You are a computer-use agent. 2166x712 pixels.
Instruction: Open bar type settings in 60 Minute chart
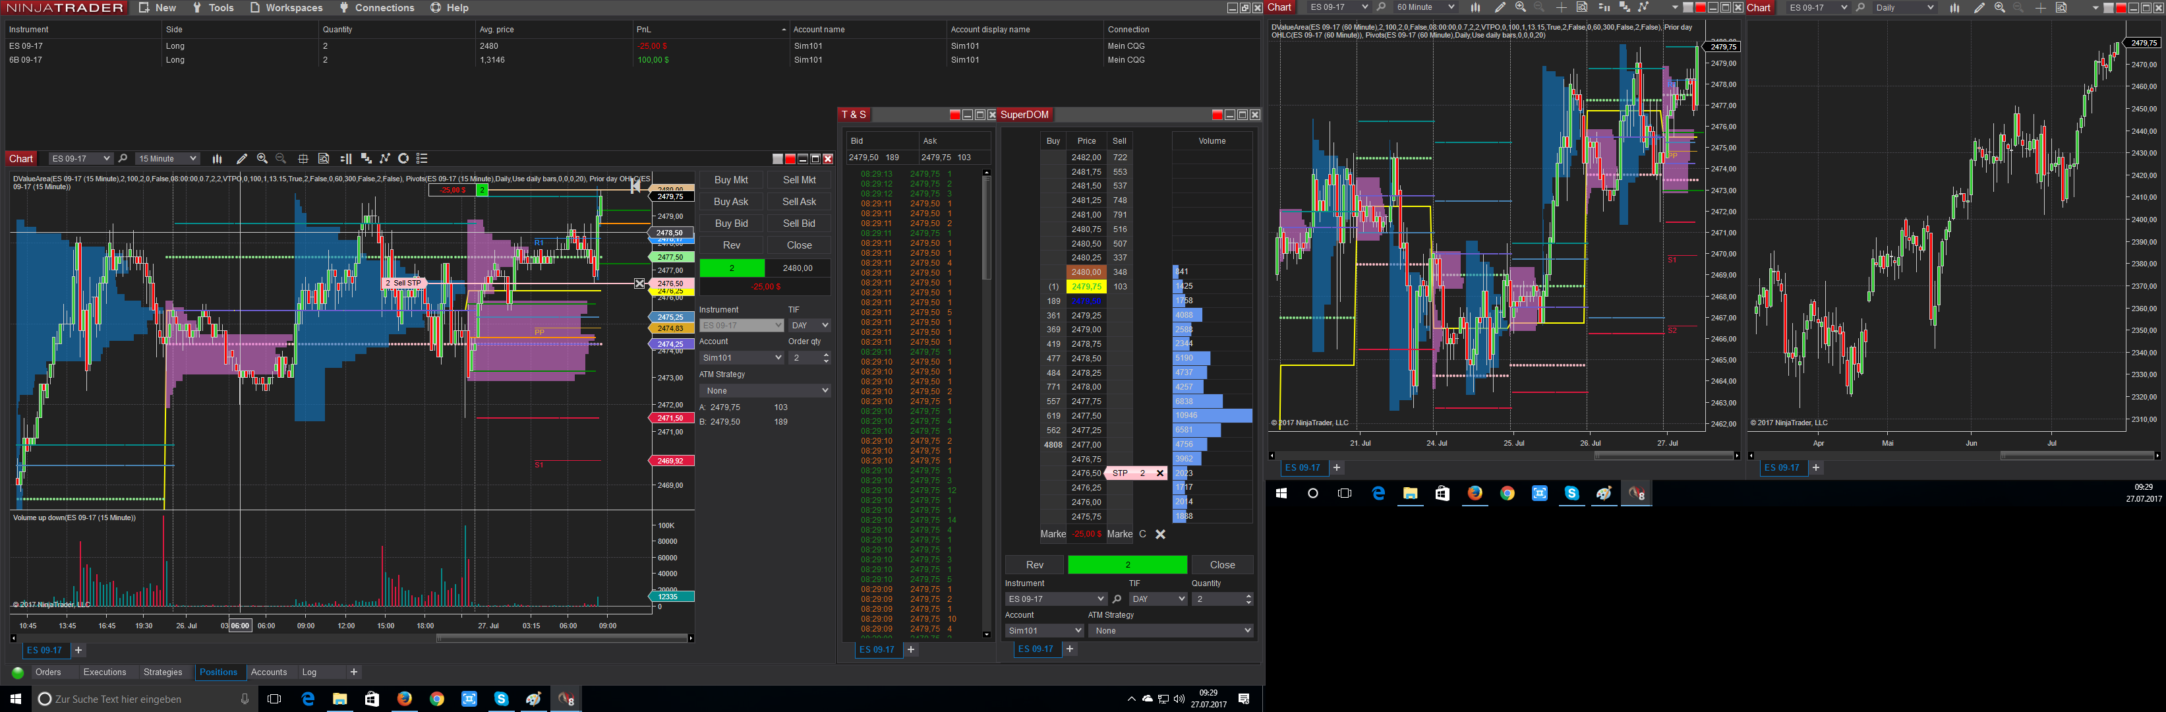tap(1475, 7)
